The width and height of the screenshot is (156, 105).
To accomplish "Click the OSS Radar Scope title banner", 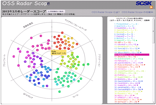I will [26, 3].
